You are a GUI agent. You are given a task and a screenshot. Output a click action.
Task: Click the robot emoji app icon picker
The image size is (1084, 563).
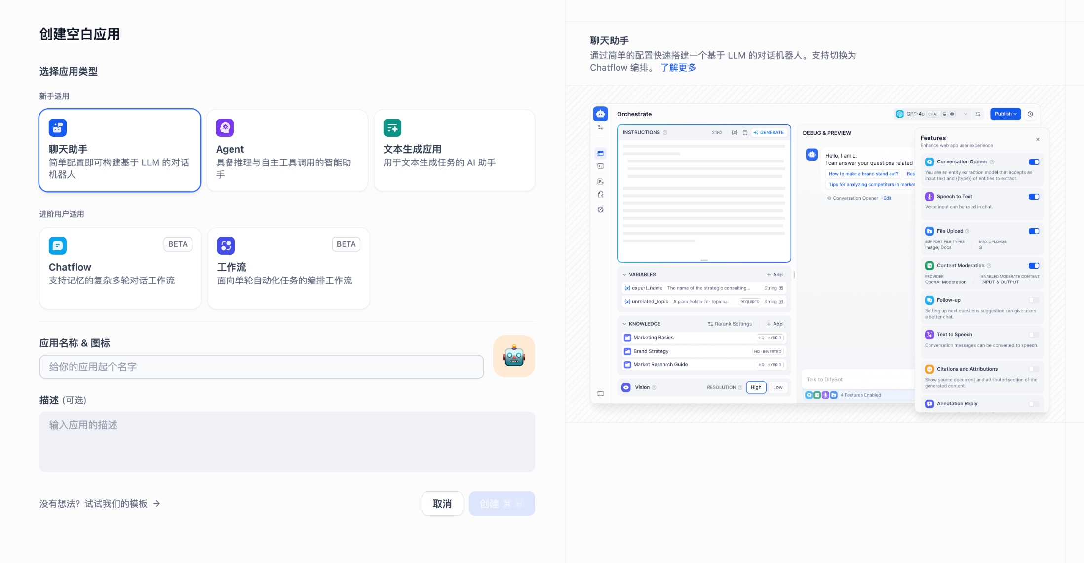coord(514,356)
